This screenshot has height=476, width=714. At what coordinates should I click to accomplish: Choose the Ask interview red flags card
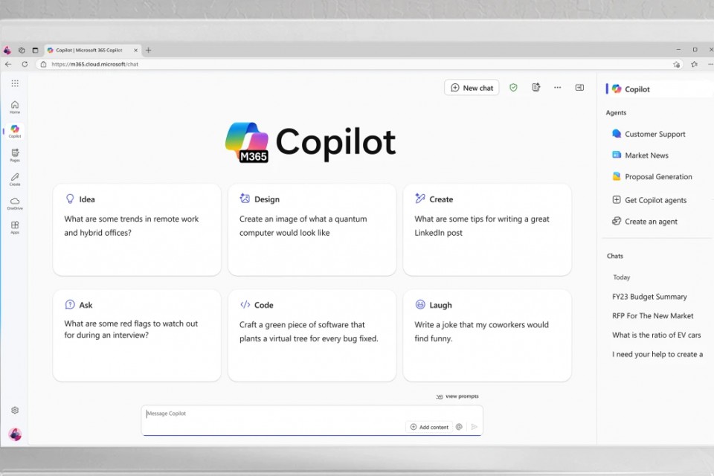[137, 335]
